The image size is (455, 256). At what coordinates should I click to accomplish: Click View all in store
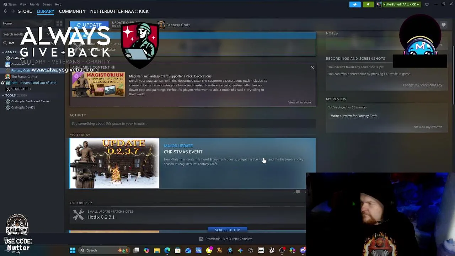[300, 102]
